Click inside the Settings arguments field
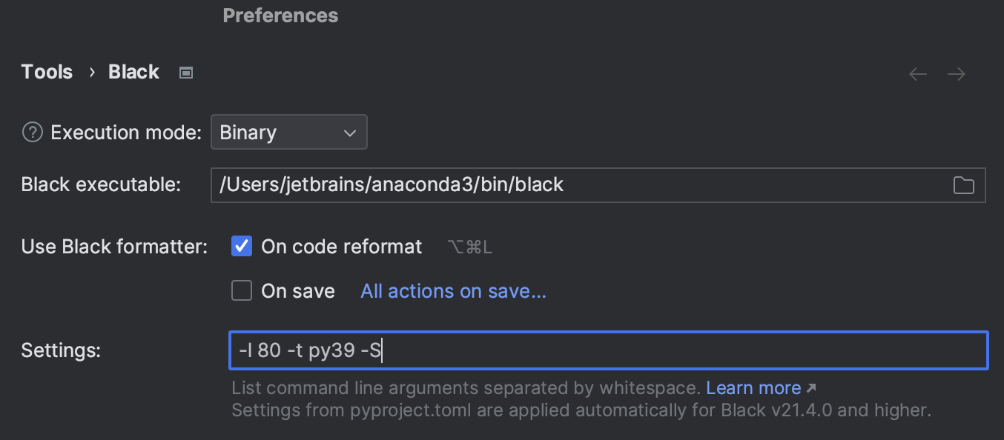Viewport: 1004px width, 440px height. click(519, 350)
